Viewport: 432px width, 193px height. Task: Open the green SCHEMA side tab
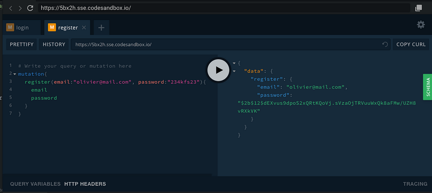click(428, 87)
